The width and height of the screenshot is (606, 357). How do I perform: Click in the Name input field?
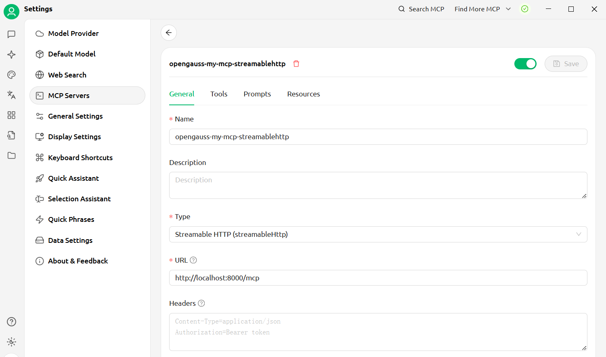(378, 137)
